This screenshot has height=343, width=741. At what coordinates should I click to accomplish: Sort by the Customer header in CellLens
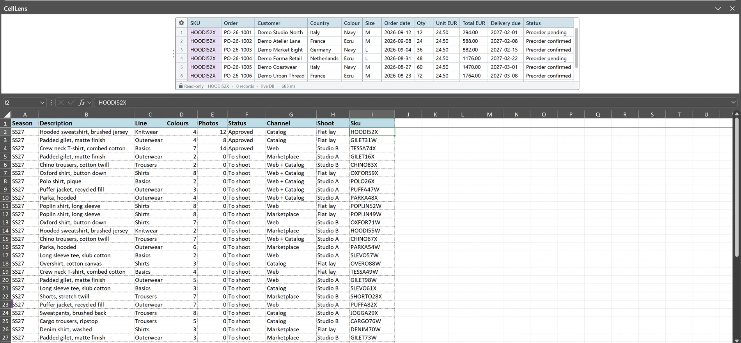click(x=281, y=23)
